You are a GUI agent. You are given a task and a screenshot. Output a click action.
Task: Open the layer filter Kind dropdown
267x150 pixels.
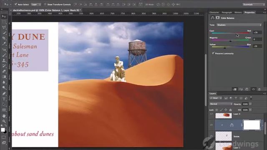point(216,98)
